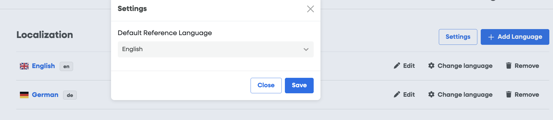553x120 pixels.
Task: Click the trash icon for English
Action: [508, 66]
